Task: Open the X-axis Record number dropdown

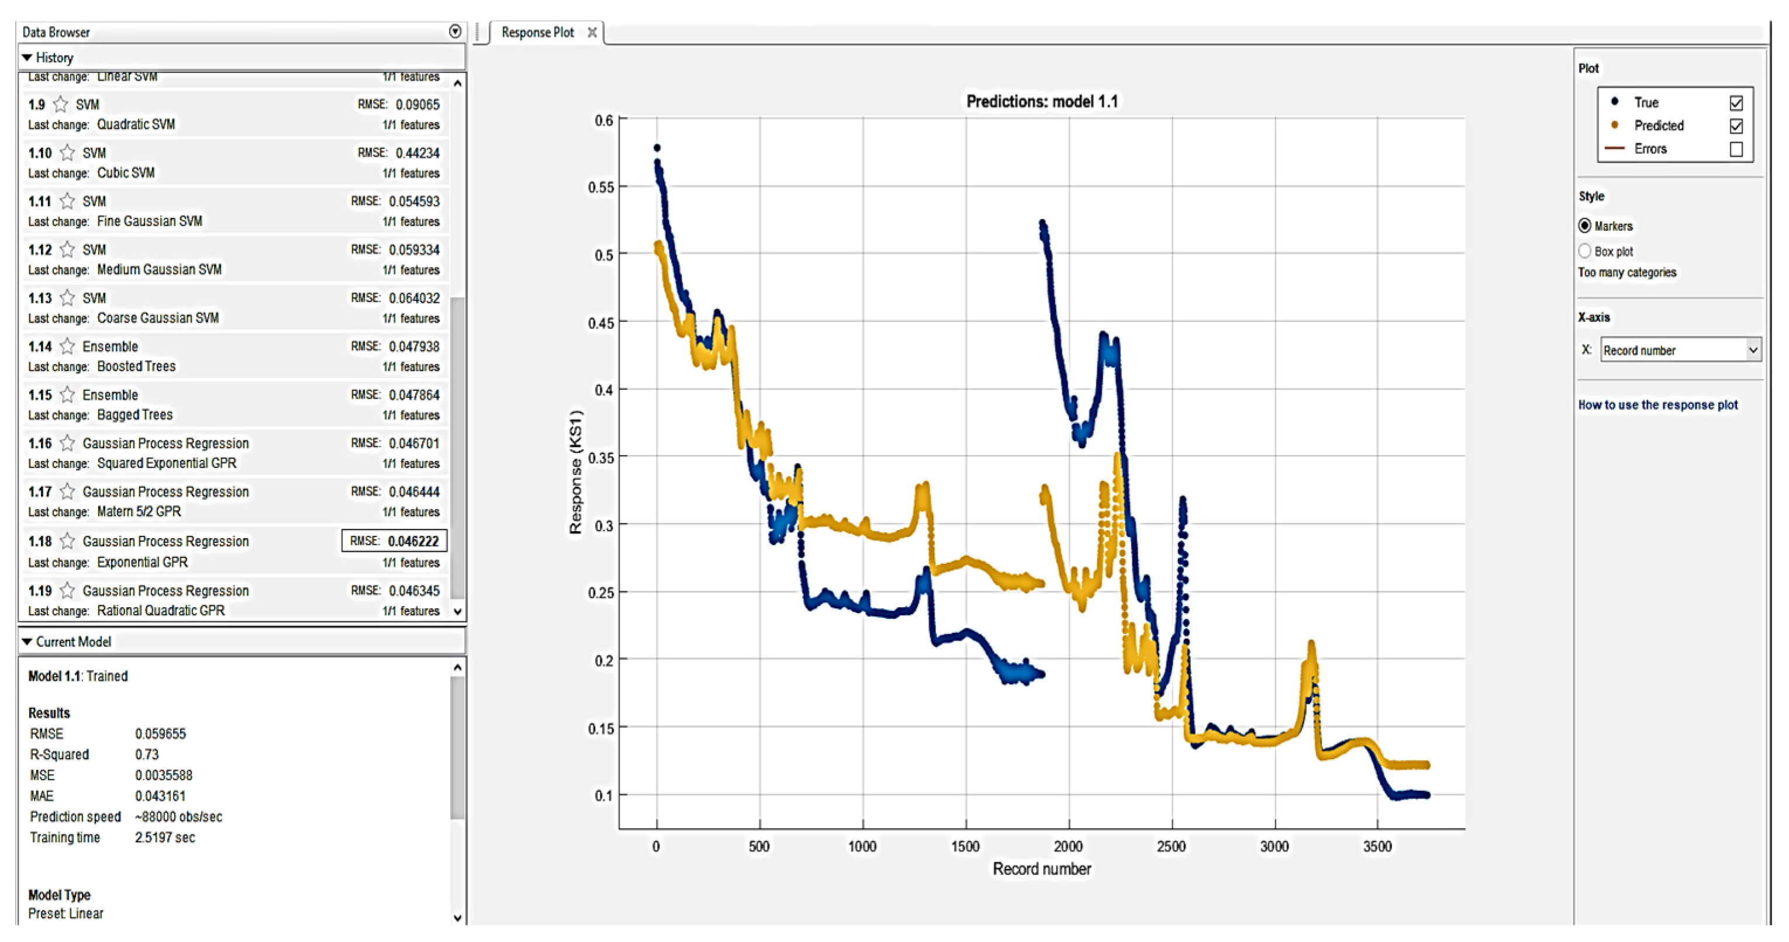Action: click(1752, 350)
